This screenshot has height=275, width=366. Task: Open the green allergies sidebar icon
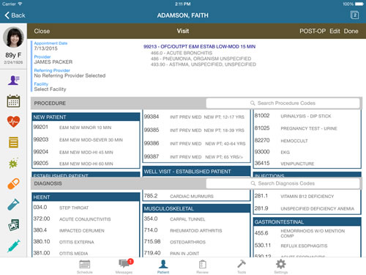(13, 163)
